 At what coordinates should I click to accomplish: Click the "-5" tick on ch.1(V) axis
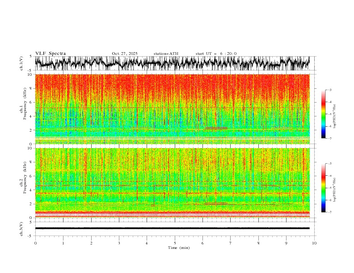30,70
